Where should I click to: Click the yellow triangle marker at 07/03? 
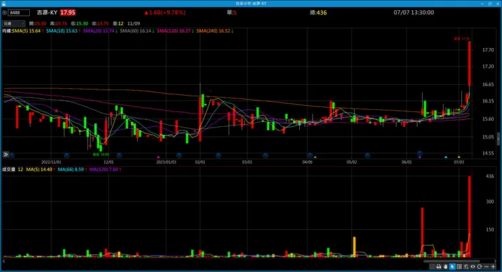click(x=459, y=157)
